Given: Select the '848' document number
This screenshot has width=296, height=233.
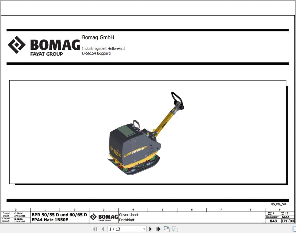Looking at the screenshot, I should click(x=273, y=221).
